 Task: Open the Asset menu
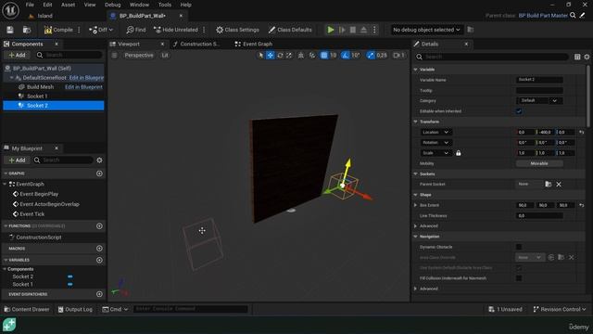[x=68, y=5]
